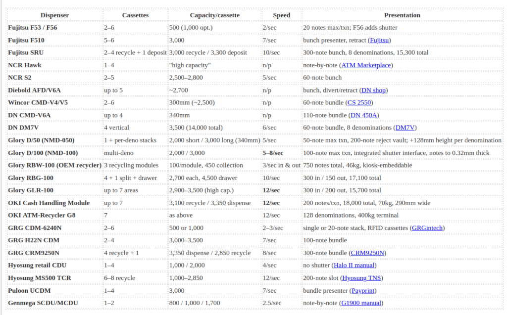This screenshot has width=507, height=315.
Task: Click the 4 recycle + 1 cell
Action: (x=135, y=253)
